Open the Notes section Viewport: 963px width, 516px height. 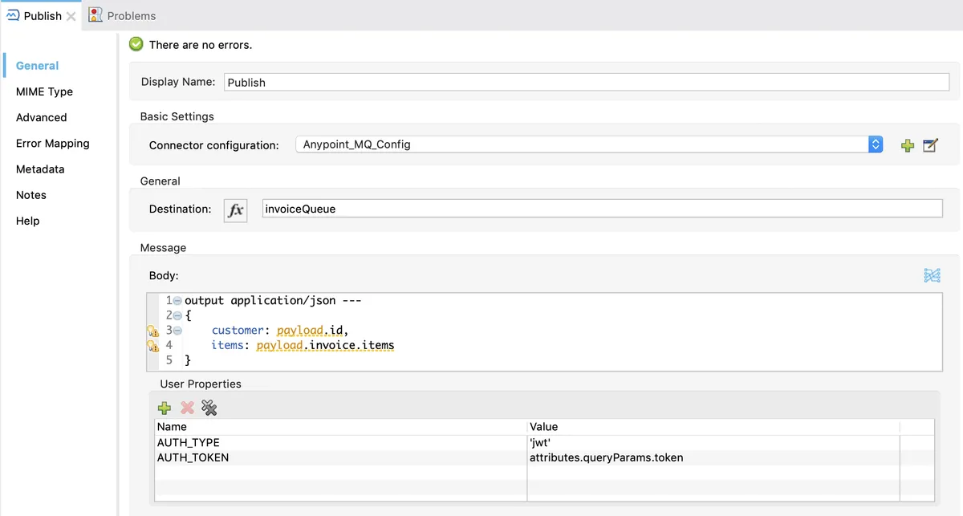click(x=31, y=195)
